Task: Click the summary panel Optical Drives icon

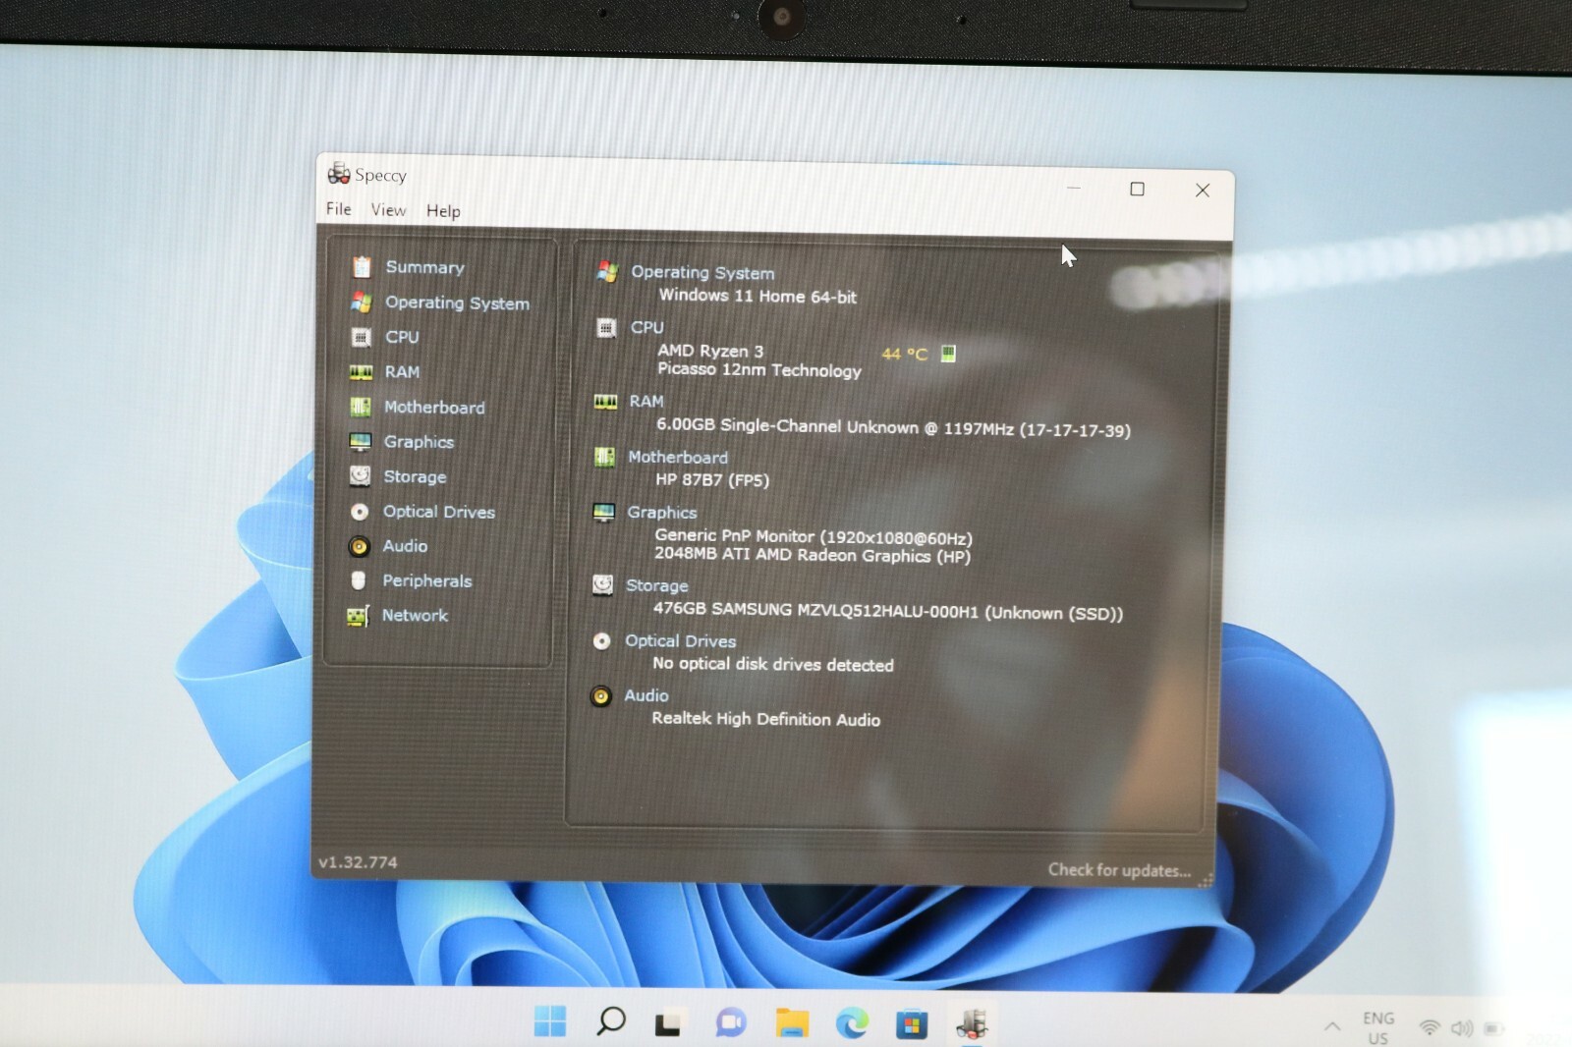Action: 602,641
